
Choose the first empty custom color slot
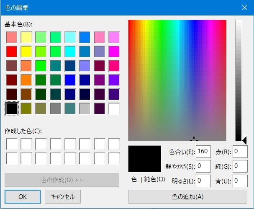click(11, 144)
